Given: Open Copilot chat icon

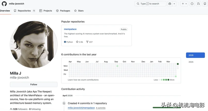Looking at the screenshot, I should click(170, 4).
